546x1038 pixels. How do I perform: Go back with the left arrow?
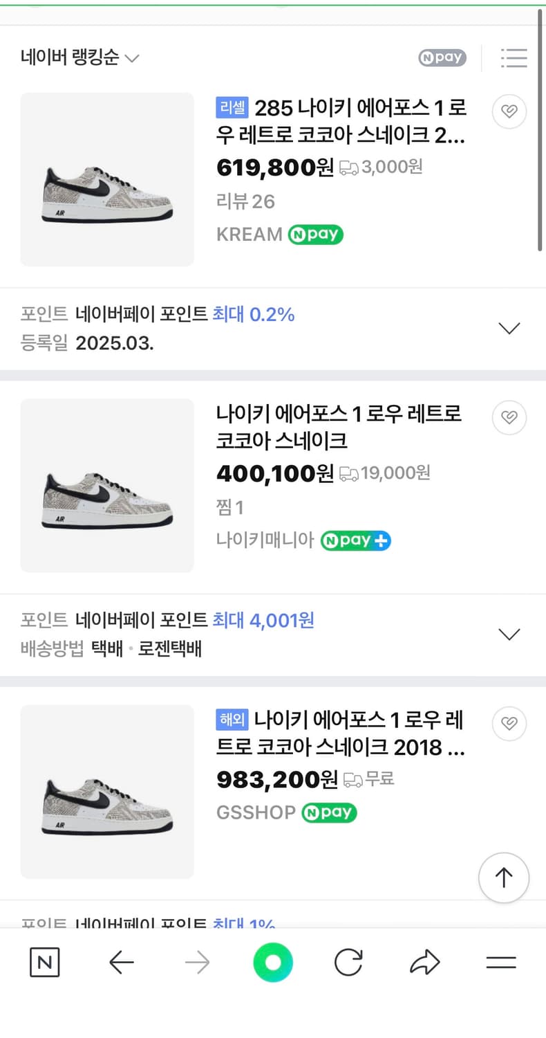click(122, 963)
